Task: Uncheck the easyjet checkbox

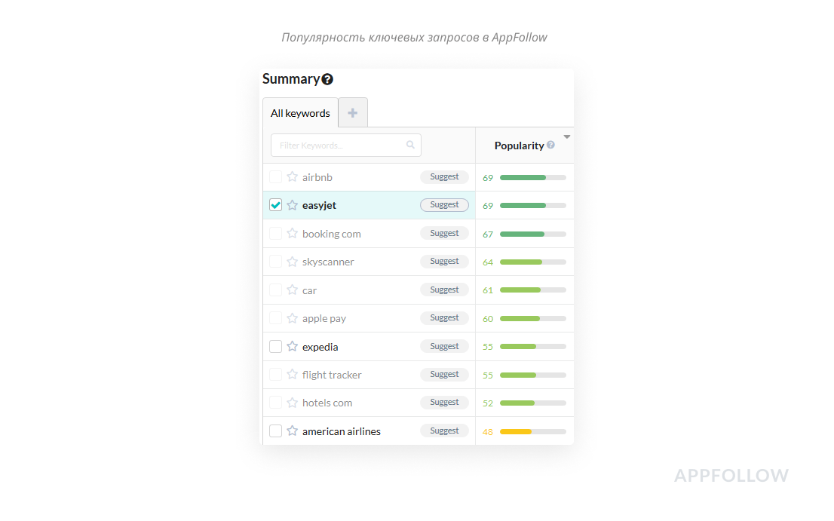Action: pos(276,205)
